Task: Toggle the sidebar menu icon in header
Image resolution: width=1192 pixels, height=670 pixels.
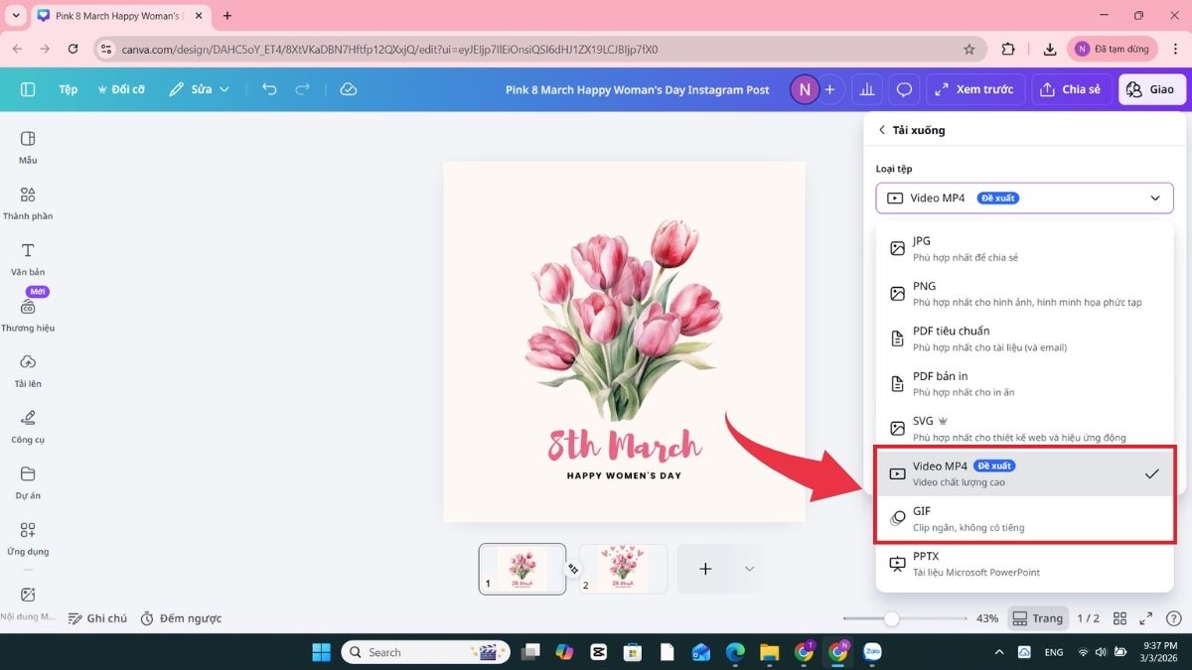Action: coord(28,89)
